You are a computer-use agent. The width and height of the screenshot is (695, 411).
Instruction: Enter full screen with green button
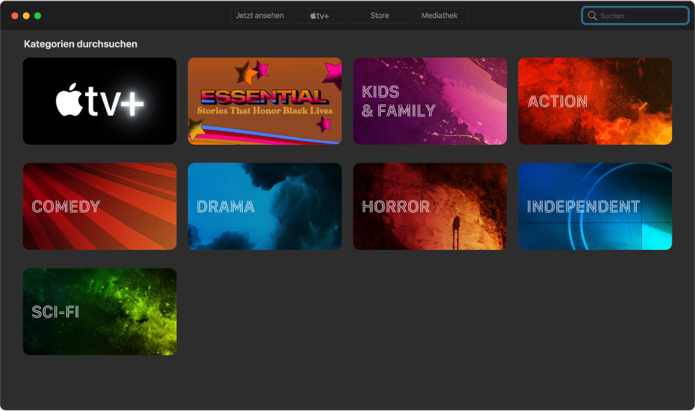pyautogui.click(x=37, y=16)
